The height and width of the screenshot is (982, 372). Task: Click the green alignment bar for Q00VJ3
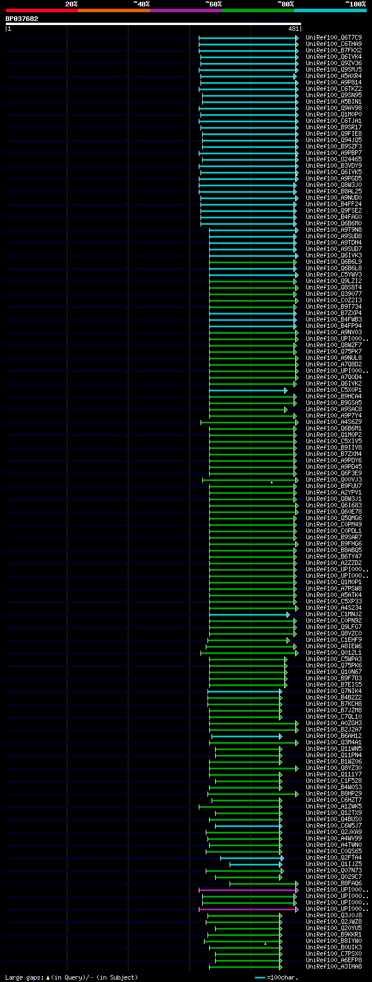250,480
